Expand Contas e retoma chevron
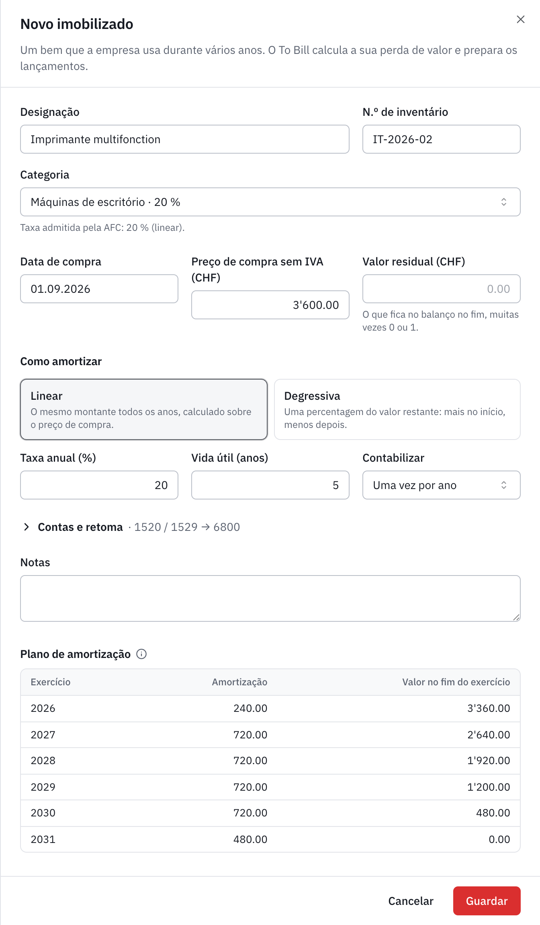Viewport: 540px width, 925px height. [27, 527]
